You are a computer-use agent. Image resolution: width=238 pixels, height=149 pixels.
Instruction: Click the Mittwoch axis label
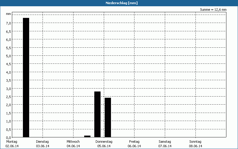coord(73,142)
